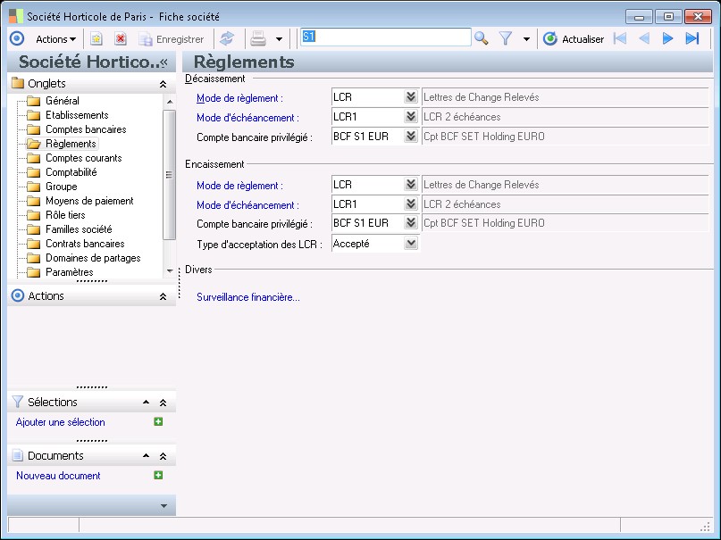Click the Actualiser refresh button
The height and width of the screenshot is (540, 721).
[574, 38]
